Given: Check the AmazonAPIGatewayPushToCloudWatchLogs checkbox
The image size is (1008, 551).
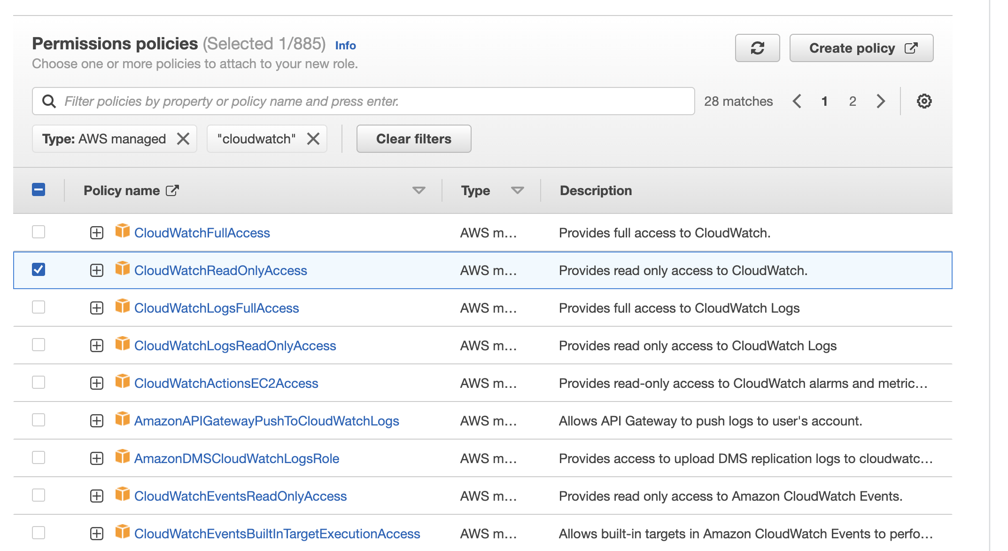Looking at the screenshot, I should click(39, 420).
